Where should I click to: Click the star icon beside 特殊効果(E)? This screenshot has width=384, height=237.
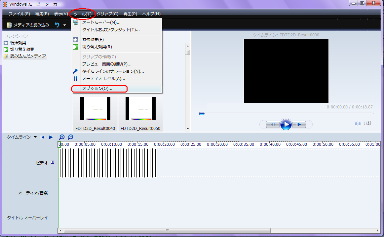tap(75, 40)
